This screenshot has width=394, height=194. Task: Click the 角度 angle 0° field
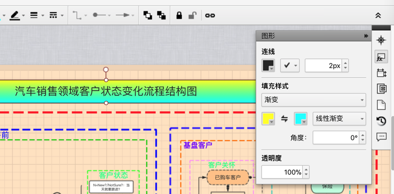(336, 138)
